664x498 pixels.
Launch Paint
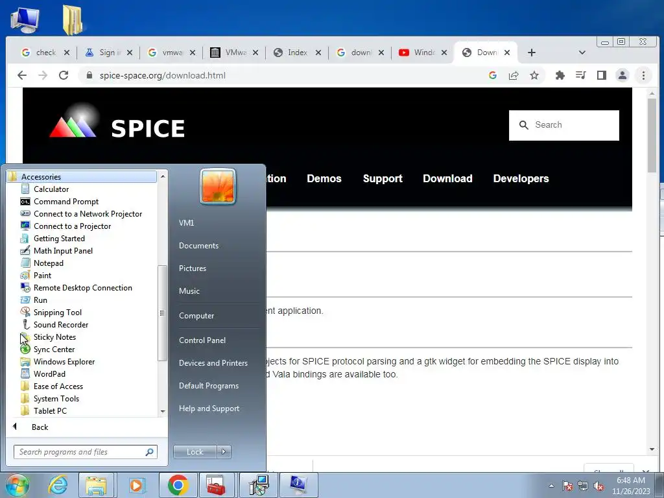point(42,275)
